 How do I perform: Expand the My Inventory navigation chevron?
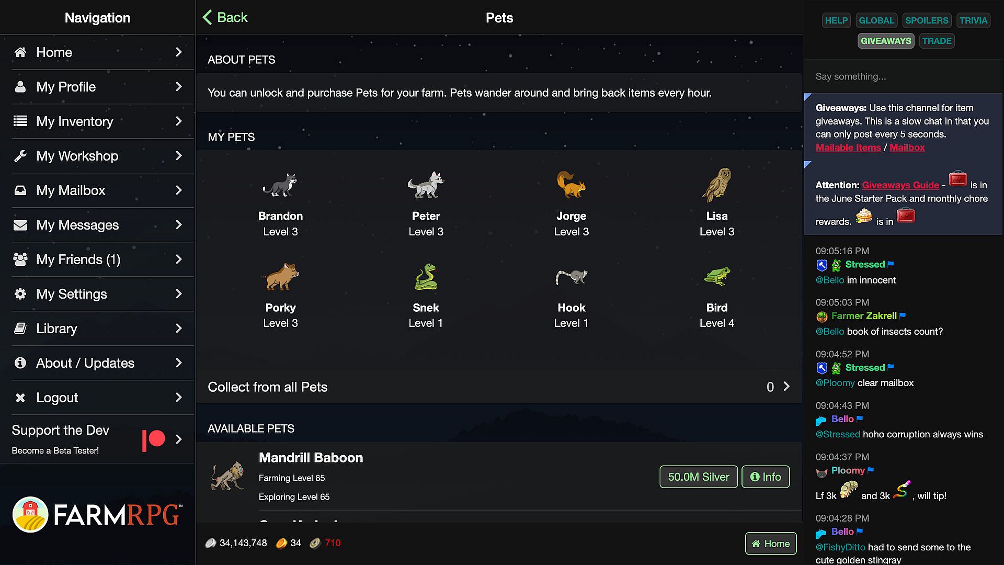tap(179, 121)
